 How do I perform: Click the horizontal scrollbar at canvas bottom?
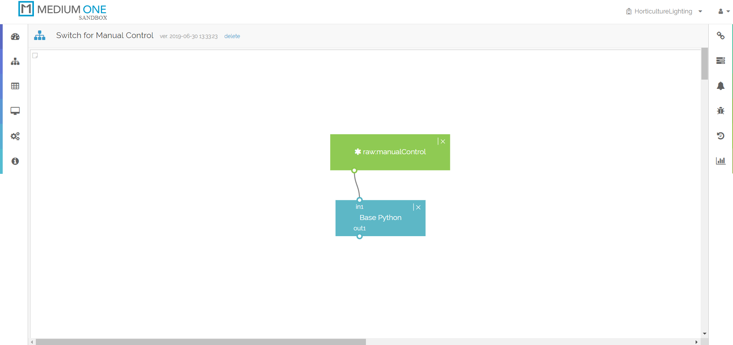pos(200,342)
